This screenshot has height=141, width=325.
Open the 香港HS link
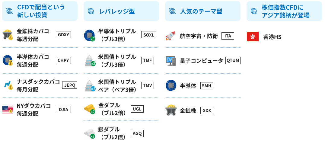pos(272,37)
